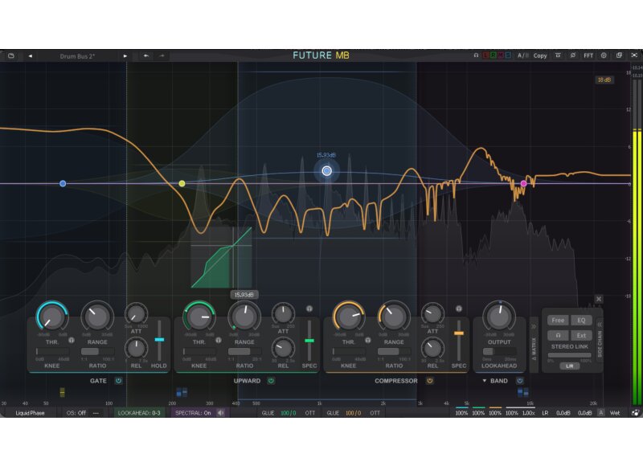Click the upward OTT button in status bar
The image size is (643, 466).
(310, 413)
